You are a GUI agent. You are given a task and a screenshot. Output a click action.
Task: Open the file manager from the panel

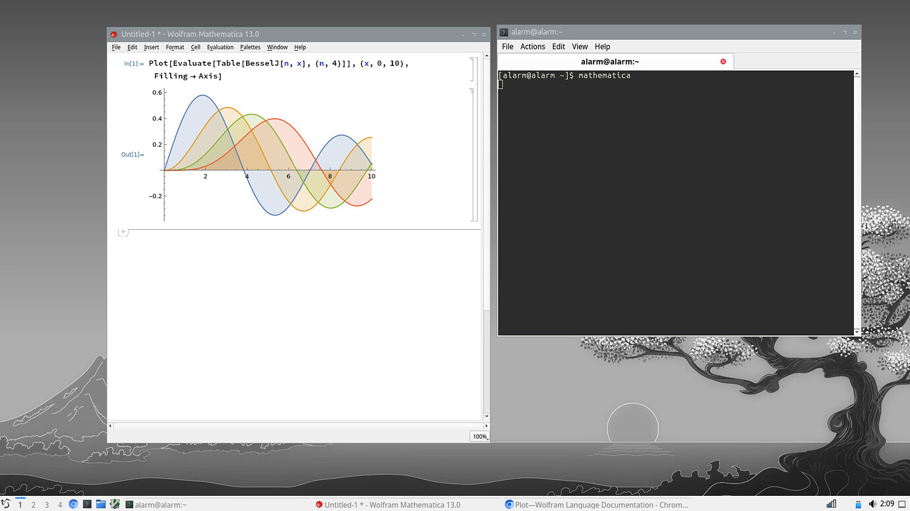click(x=100, y=504)
